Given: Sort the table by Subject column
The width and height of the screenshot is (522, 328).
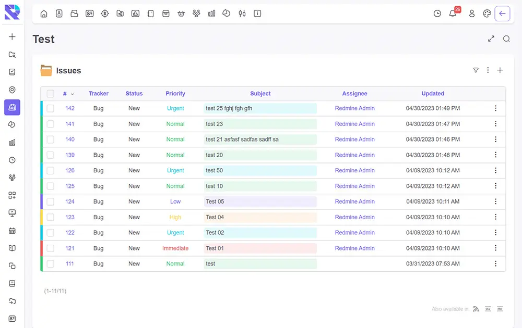Looking at the screenshot, I should pyautogui.click(x=260, y=94).
